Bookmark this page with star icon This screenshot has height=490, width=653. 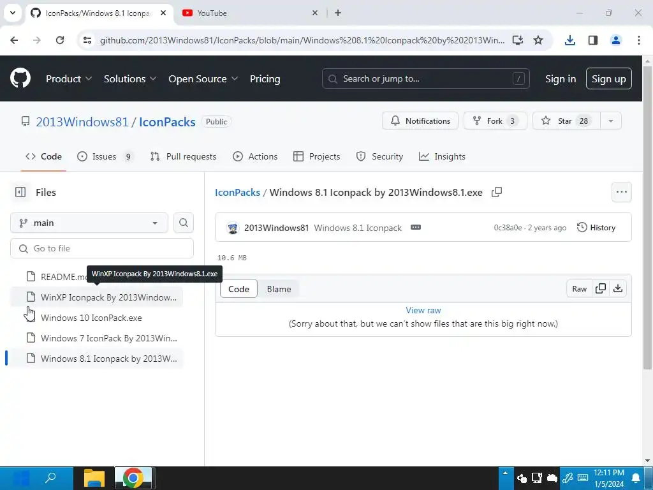pyautogui.click(x=538, y=40)
